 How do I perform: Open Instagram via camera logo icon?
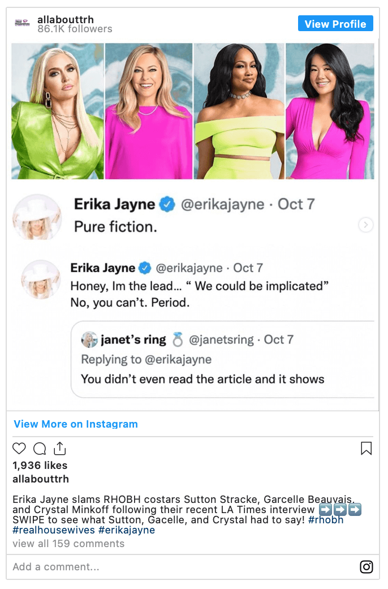[x=367, y=566]
